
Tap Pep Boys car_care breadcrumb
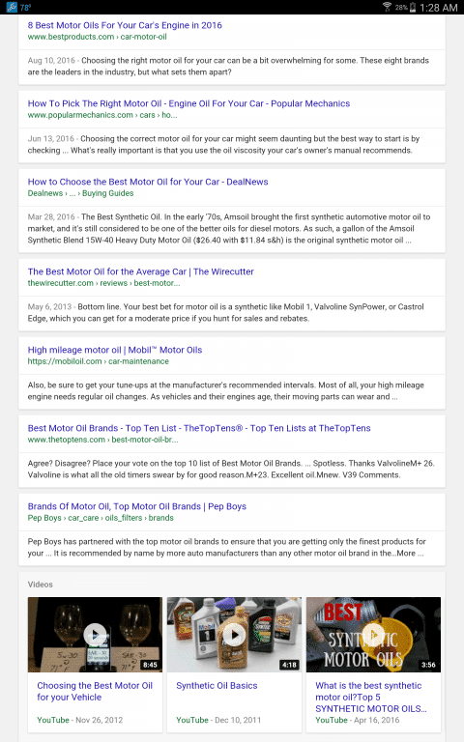tap(101, 518)
